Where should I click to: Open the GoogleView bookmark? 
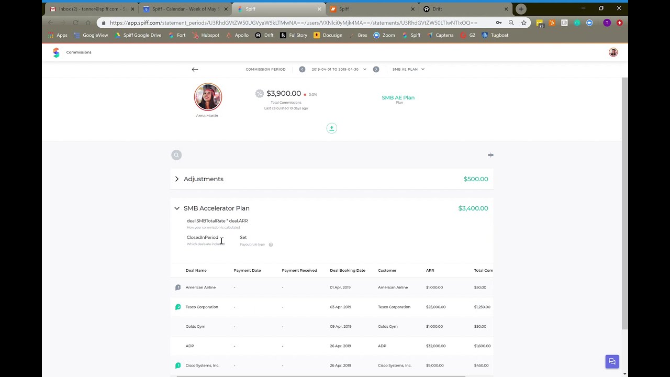(91, 35)
